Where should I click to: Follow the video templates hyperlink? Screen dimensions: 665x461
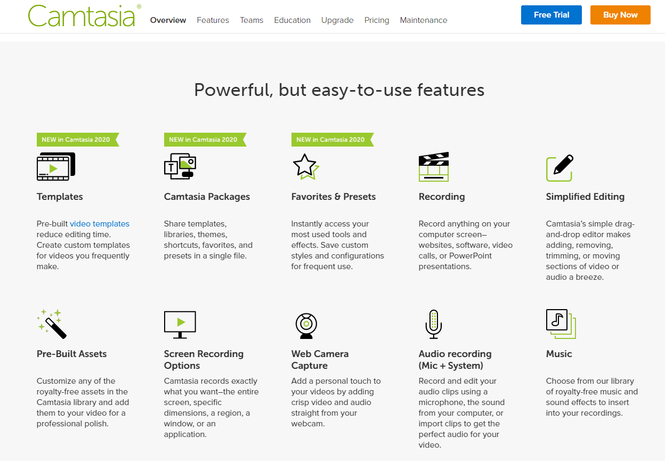[x=100, y=224]
